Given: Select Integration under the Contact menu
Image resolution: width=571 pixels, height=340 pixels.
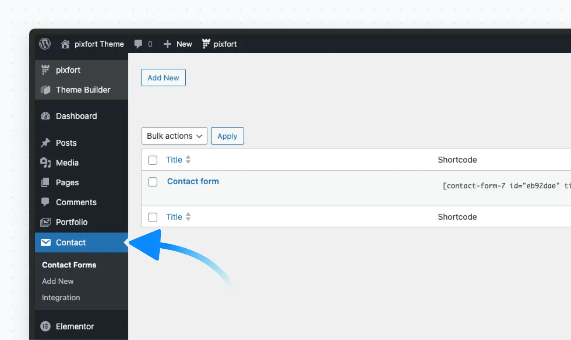Looking at the screenshot, I should click(61, 298).
